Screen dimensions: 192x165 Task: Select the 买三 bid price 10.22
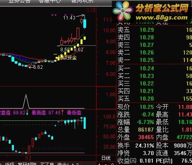(x=147, y=83)
